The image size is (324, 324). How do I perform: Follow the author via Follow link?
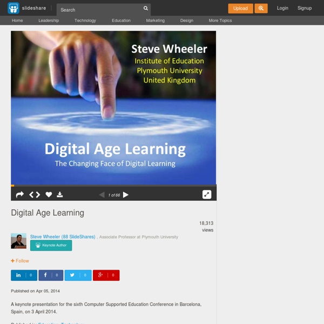[20, 261]
